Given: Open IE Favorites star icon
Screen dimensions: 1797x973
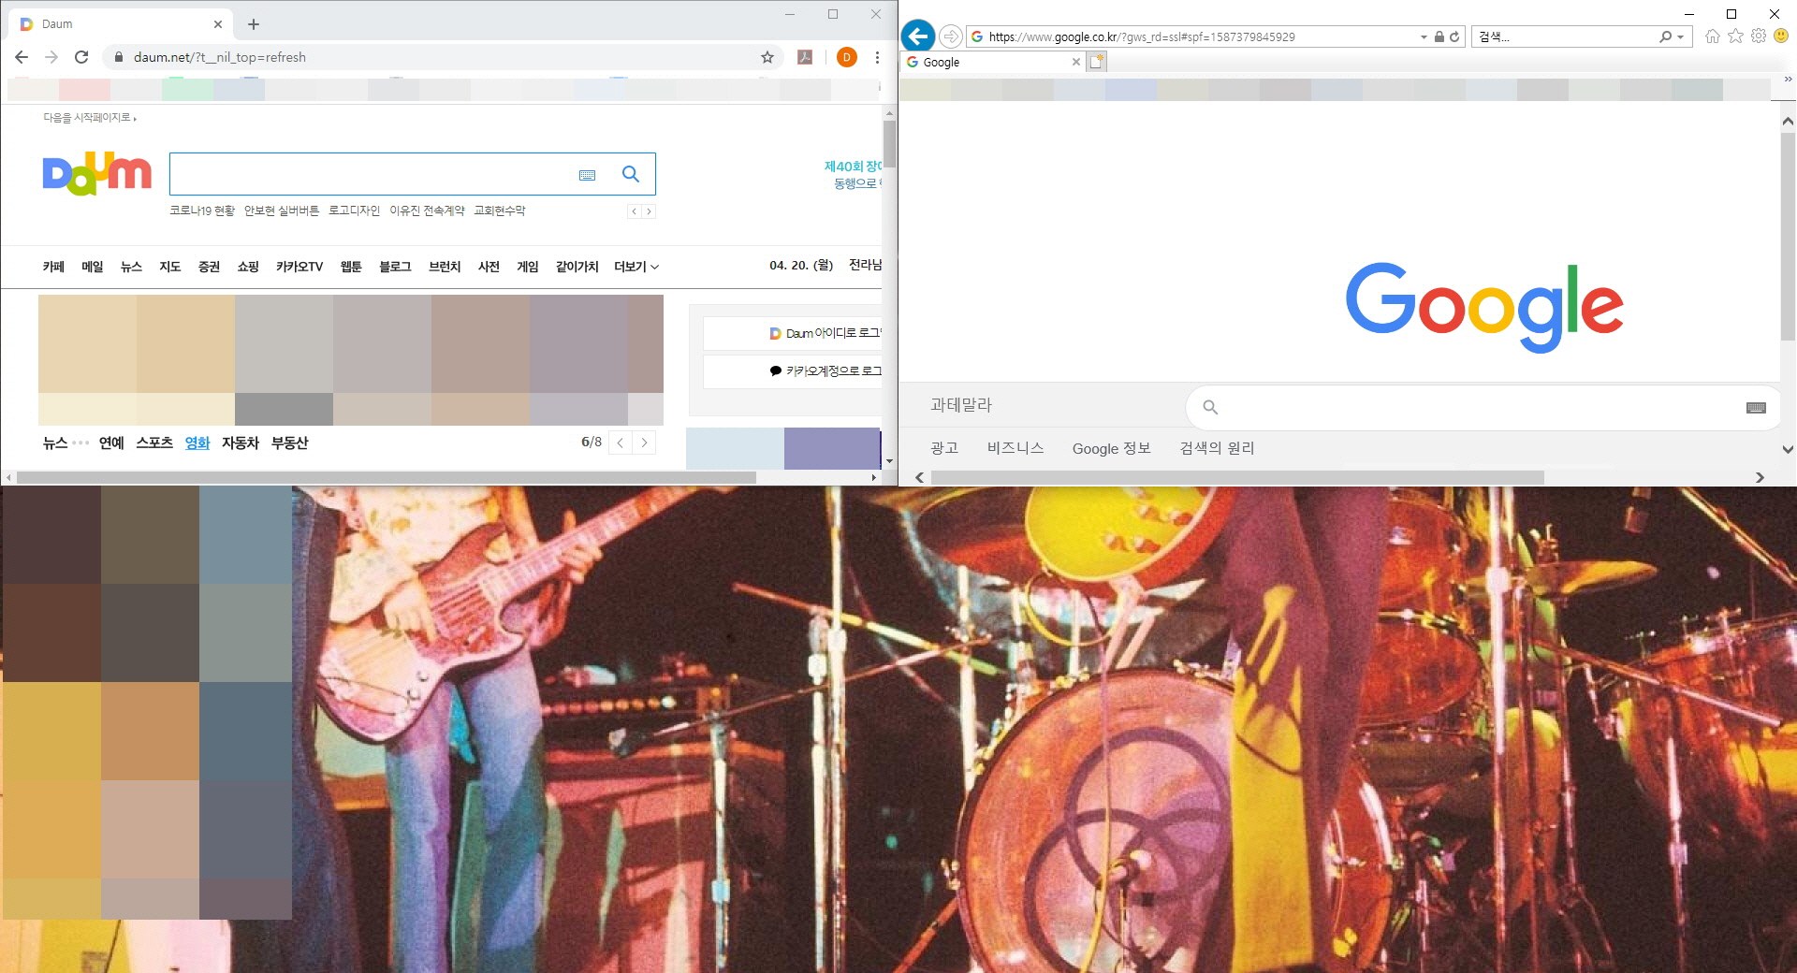Looking at the screenshot, I should point(1736,36).
